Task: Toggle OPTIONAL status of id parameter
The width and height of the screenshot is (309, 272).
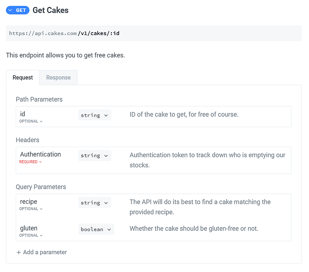Action: click(31, 121)
